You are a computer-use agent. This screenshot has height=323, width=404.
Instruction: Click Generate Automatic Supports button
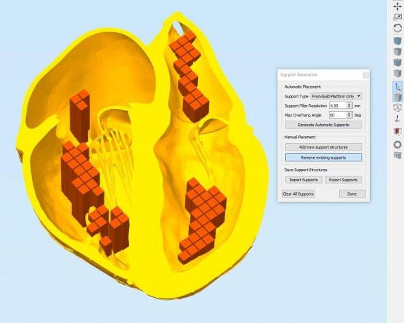(323, 125)
